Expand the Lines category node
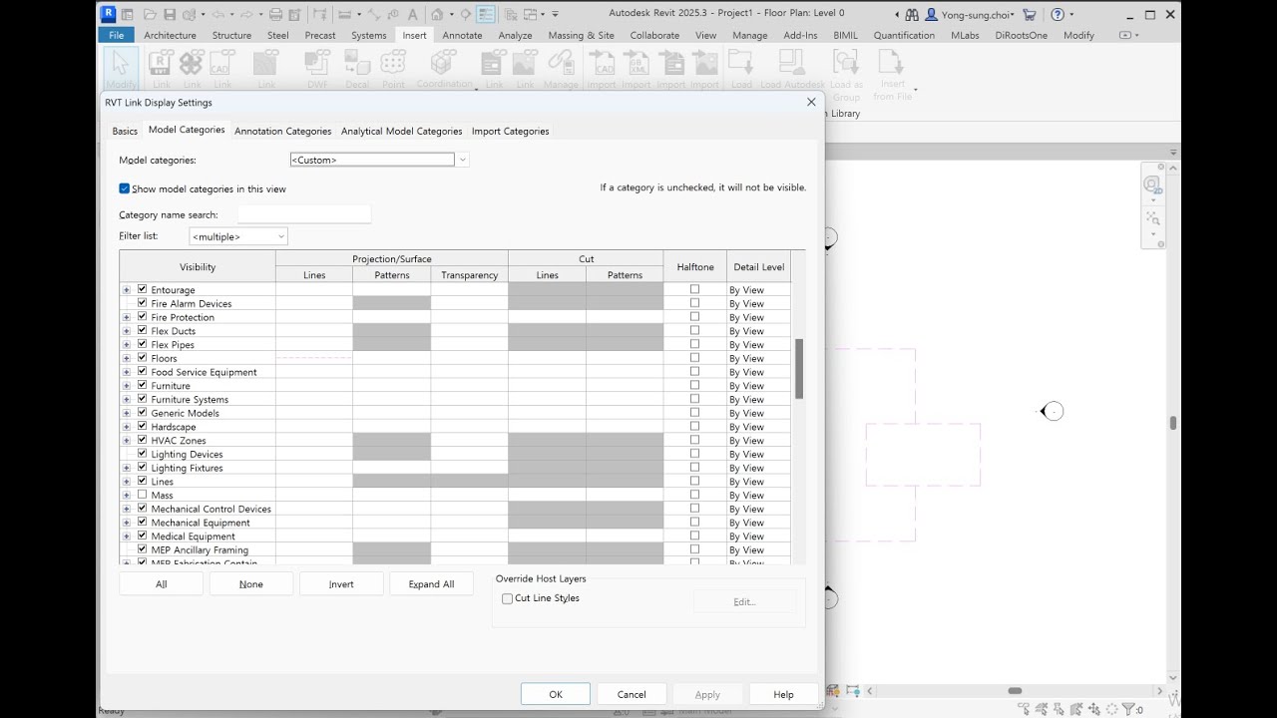1277x718 pixels. [126, 482]
